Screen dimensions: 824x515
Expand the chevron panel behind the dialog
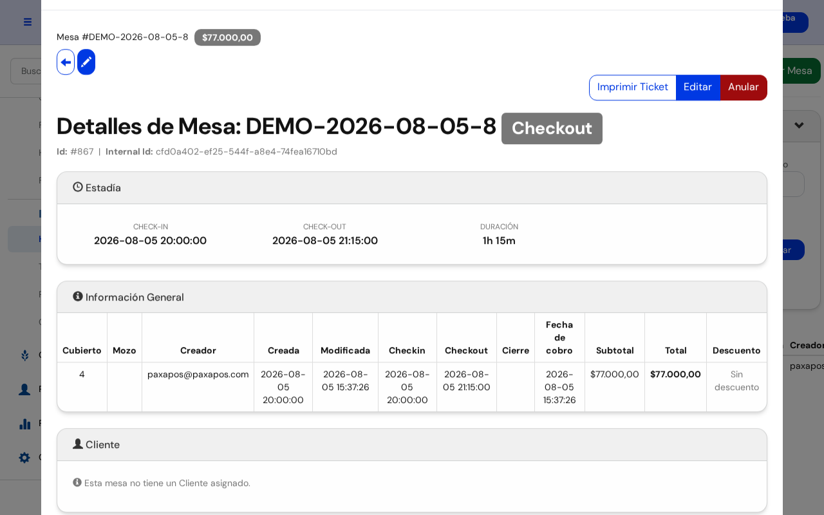point(799,126)
